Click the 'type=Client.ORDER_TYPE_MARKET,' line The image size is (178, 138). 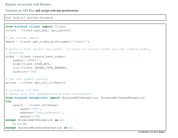click(40, 68)
